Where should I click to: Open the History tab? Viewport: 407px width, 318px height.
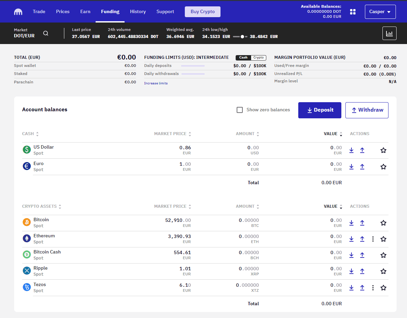(x=138, y=11)
